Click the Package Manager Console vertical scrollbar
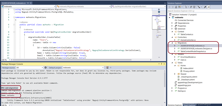The width and height of the screenshot is (222, 106). pos(165,79)
